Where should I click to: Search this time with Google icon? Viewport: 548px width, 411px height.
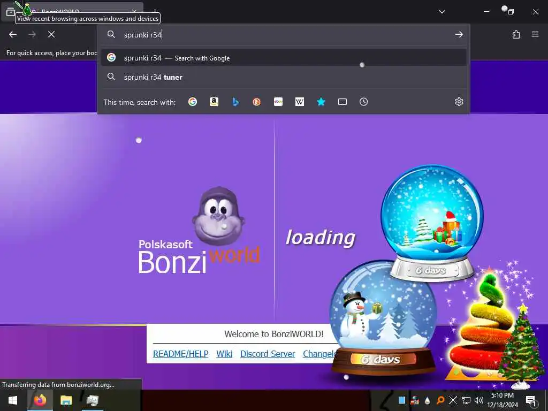coord(193,102)
